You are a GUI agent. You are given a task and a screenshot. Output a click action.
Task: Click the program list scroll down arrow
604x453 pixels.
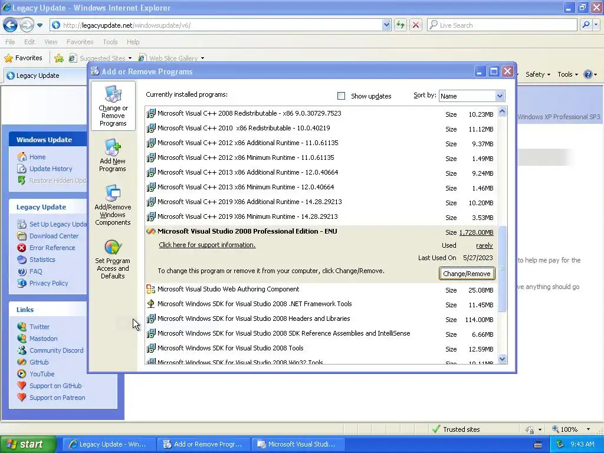(x=502, y=359)
